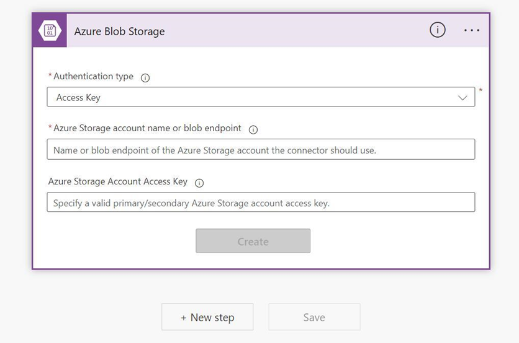Expand the Authentication type dropdown
Screen dimensions: 519x343
[261, 97]
